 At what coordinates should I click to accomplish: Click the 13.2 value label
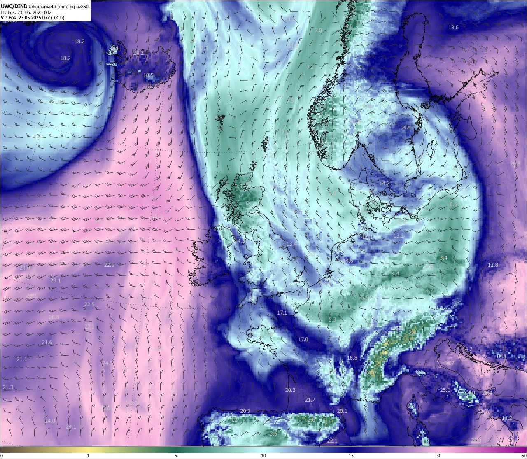[x=399, y=236]
